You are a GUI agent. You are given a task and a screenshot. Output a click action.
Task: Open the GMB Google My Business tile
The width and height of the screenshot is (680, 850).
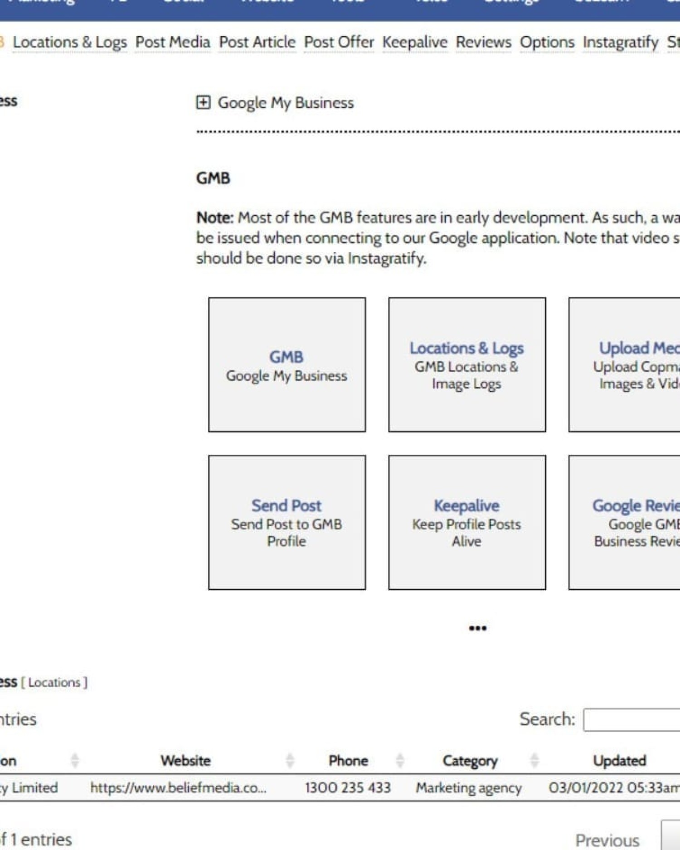tap(287, 365)
